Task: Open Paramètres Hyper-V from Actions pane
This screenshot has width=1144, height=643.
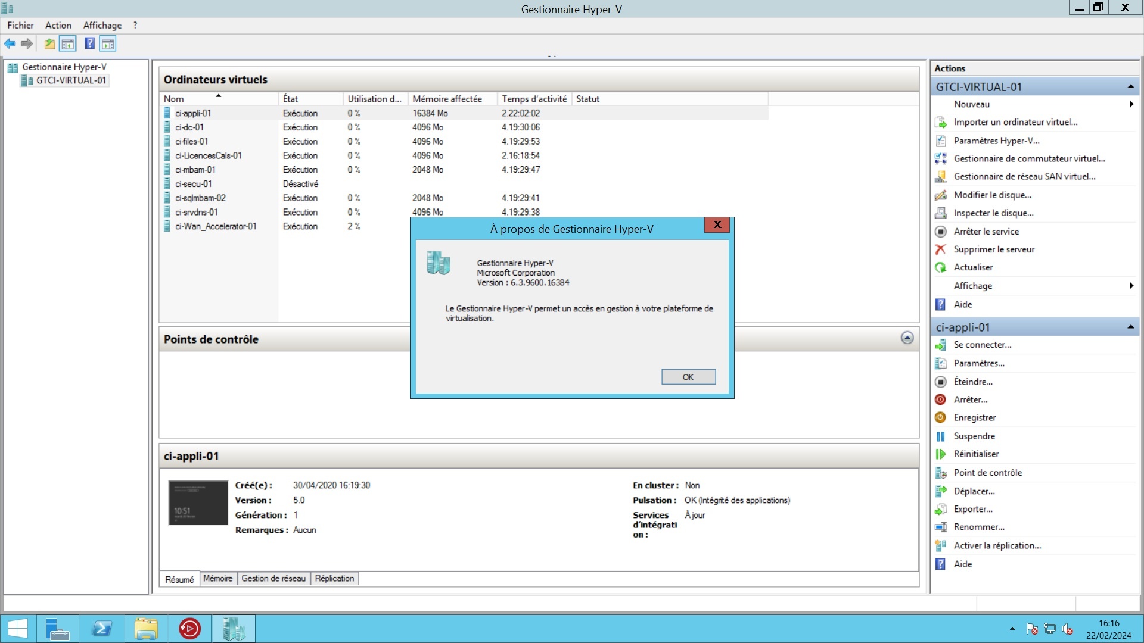Action: click(x=996, y=141)
